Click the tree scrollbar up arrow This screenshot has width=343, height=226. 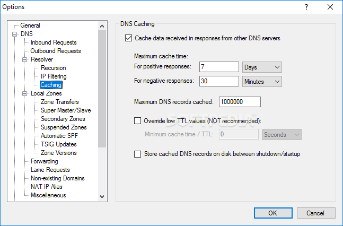click(102, 26)
